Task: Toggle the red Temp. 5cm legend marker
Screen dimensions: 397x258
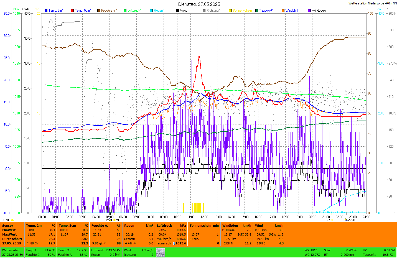Action: tap(72, 11)
